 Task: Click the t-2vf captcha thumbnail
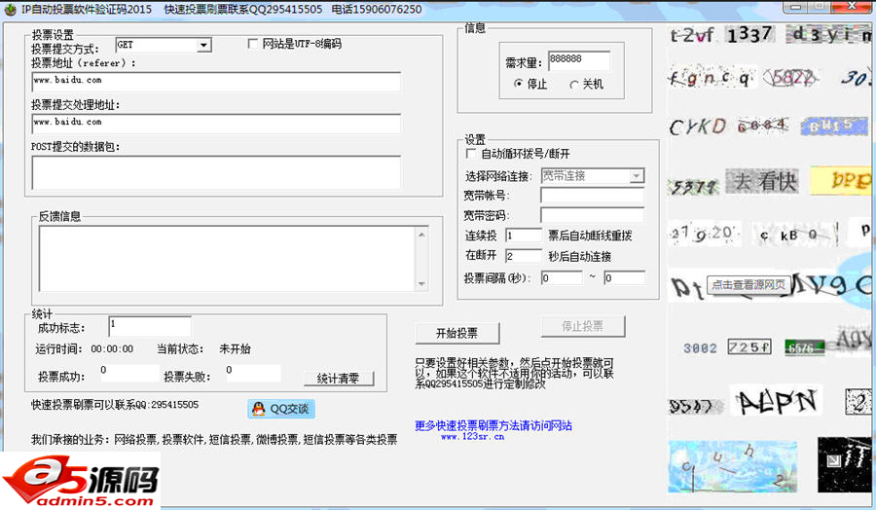(692, 36)
